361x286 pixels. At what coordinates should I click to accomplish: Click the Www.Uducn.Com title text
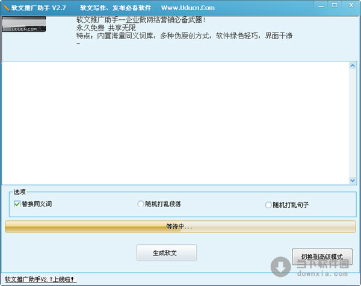coord(188,8)
